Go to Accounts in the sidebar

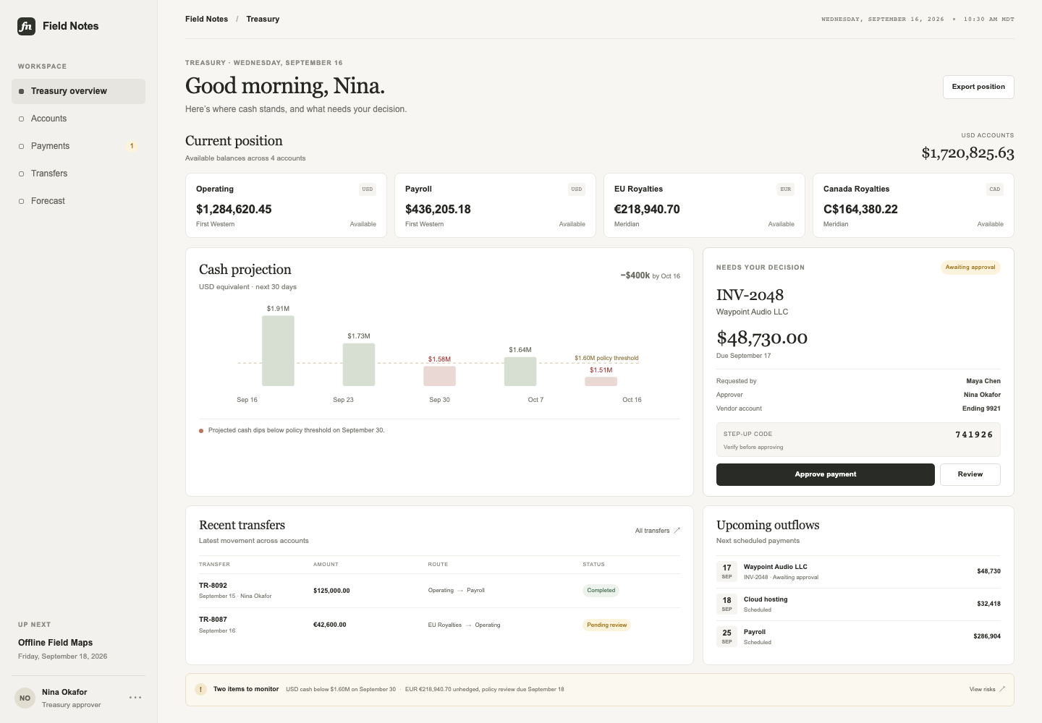pyautogui.click(x=78, y=119)
